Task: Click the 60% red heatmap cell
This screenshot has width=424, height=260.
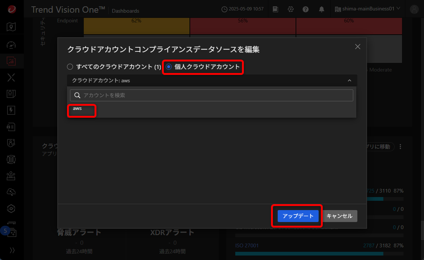Action: coord(349,26)
